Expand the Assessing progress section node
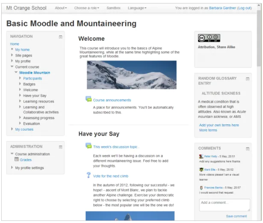 (20, 117)
